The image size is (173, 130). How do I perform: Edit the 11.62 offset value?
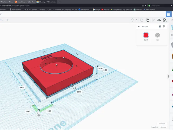pos(28,111)
